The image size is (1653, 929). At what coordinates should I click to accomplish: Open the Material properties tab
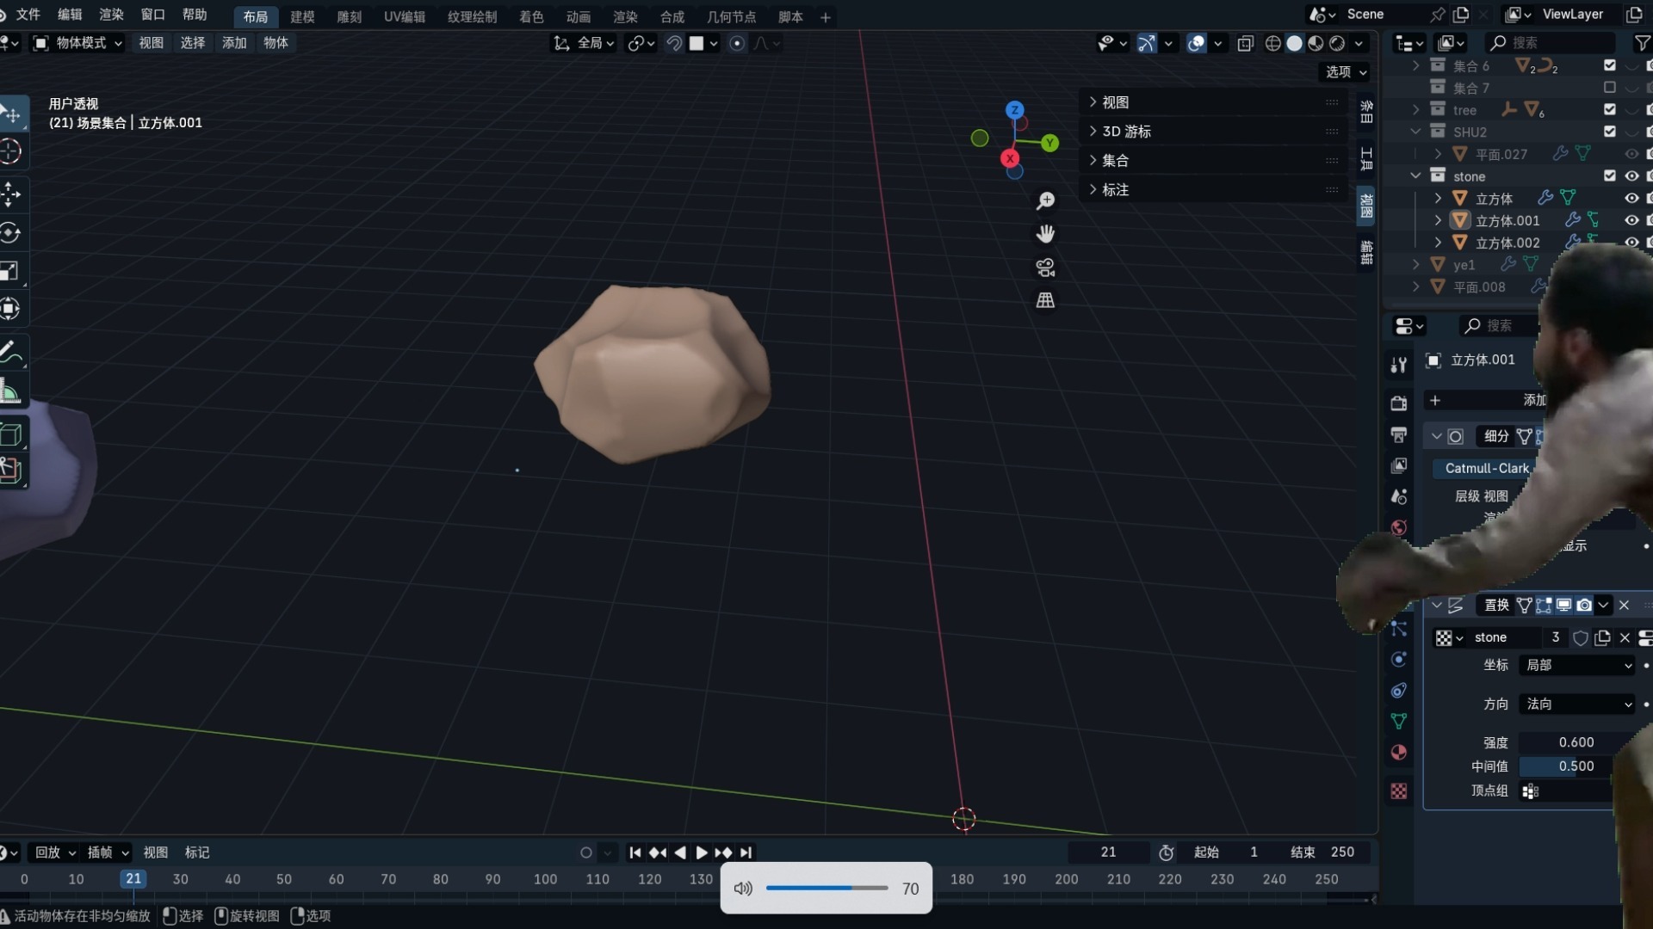(1399, 753)
